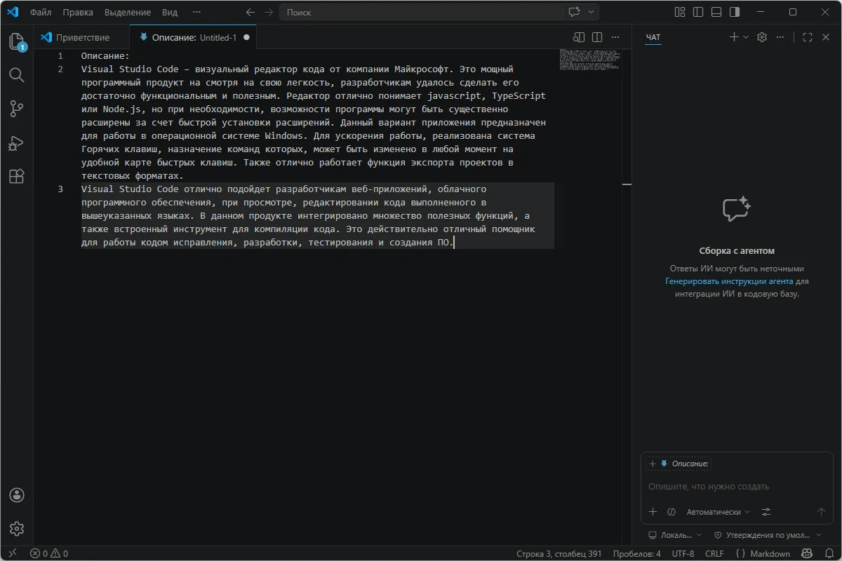Screen dimensions: 842x561
Task: Change CRLF end of line sequence
Action: point(714,553)
